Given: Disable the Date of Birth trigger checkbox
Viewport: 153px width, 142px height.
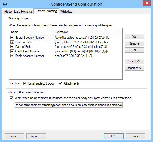Looking at the screenshot, I should click(12, 47).
